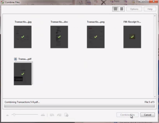Click the redo arrow icon
Screen dimensions: 159x123
[x=59, y=115]
